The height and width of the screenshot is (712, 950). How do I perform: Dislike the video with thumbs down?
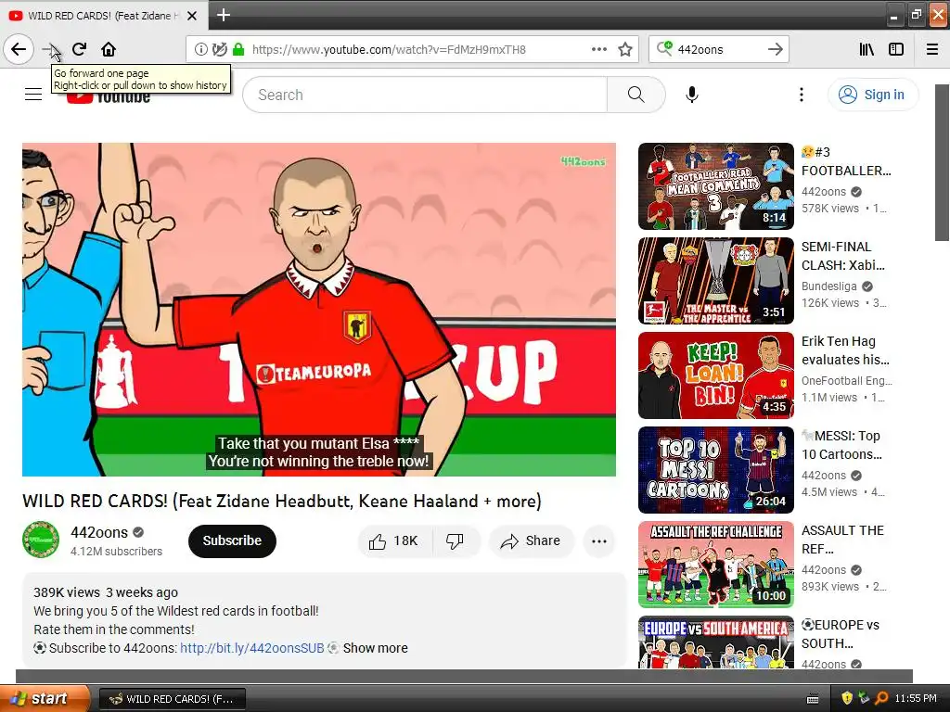coord(455,540)
